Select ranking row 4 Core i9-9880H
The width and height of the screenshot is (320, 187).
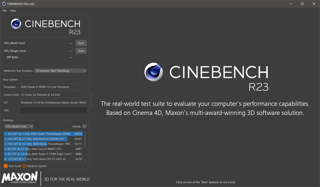click(x=43, y=149)
